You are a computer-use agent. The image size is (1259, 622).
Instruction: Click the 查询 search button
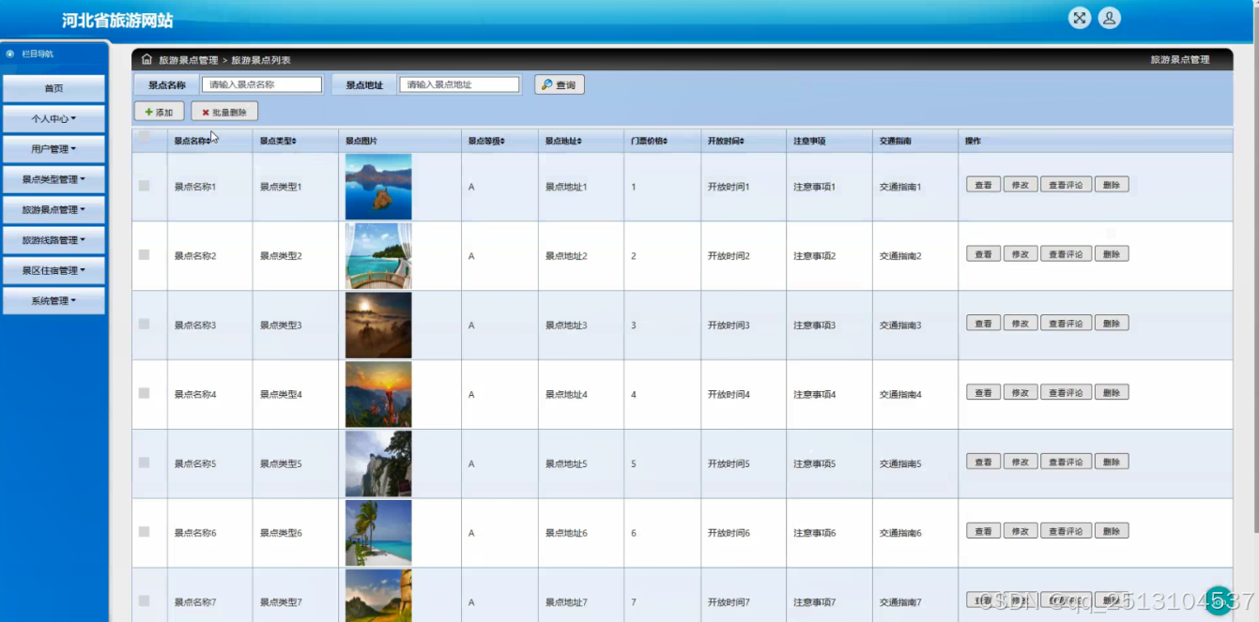click(x=560, y=84)
